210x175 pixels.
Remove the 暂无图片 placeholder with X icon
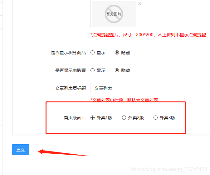point(139,3)
